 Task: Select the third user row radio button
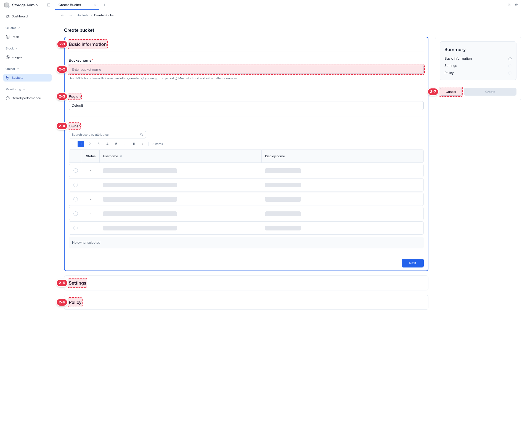point(76,199)
